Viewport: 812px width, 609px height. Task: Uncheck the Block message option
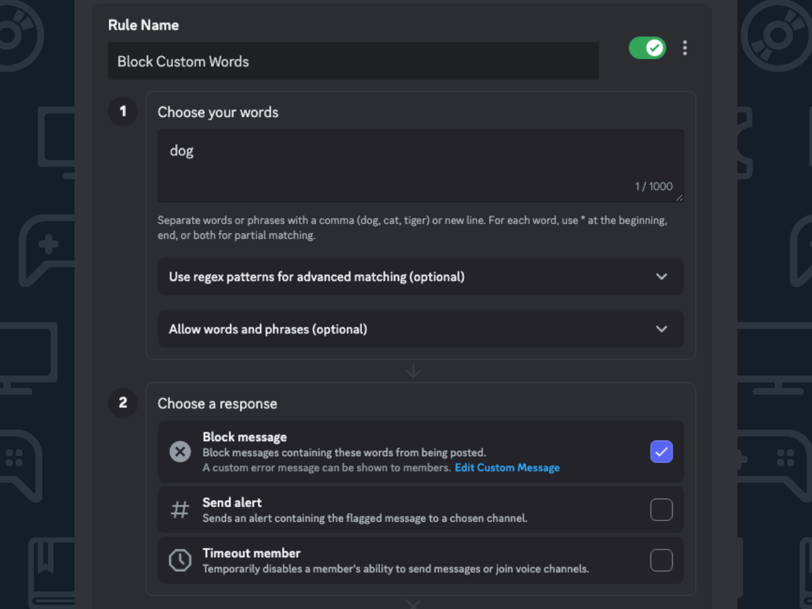pyautogui.click(x=661, y=451)
